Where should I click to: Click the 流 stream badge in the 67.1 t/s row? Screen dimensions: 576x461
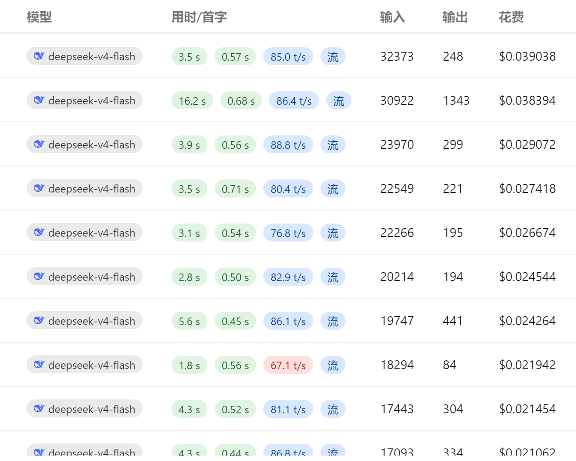point(333,365)
